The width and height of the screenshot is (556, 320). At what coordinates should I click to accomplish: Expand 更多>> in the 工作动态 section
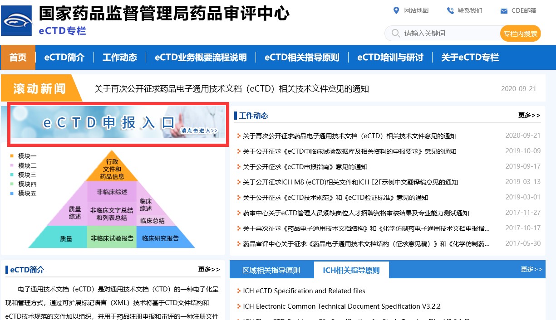point(529,116)
